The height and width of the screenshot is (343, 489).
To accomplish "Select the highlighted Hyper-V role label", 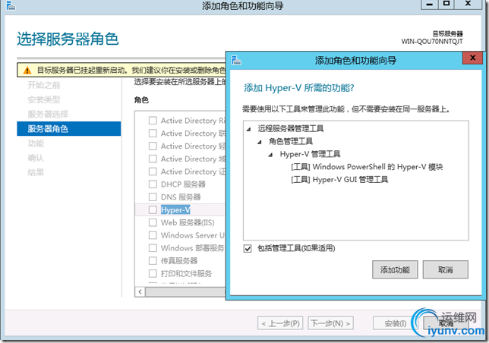I will pyautogui.click(x=175, y=210).
